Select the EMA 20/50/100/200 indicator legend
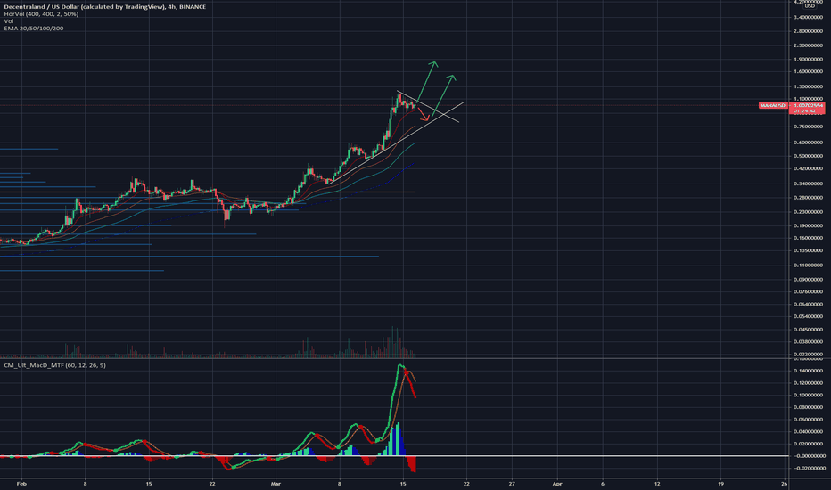This screenshot has width=831, height=490. pos(33,29)
